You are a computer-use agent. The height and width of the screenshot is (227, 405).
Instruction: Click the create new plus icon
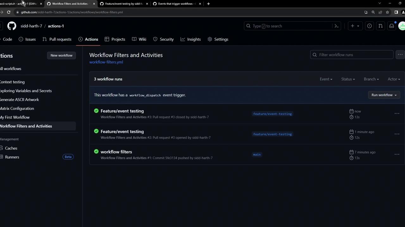pyautogui.click(x=352, y=26)
